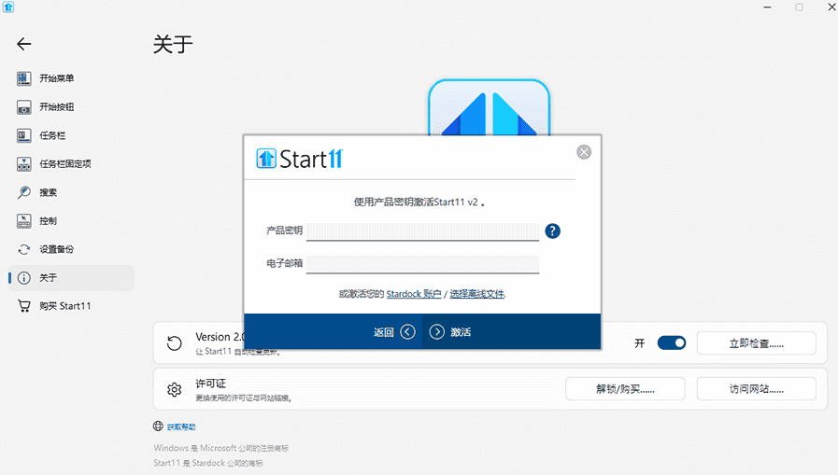Click the Search (搜索) magnifier icon

tap(24, 192)
